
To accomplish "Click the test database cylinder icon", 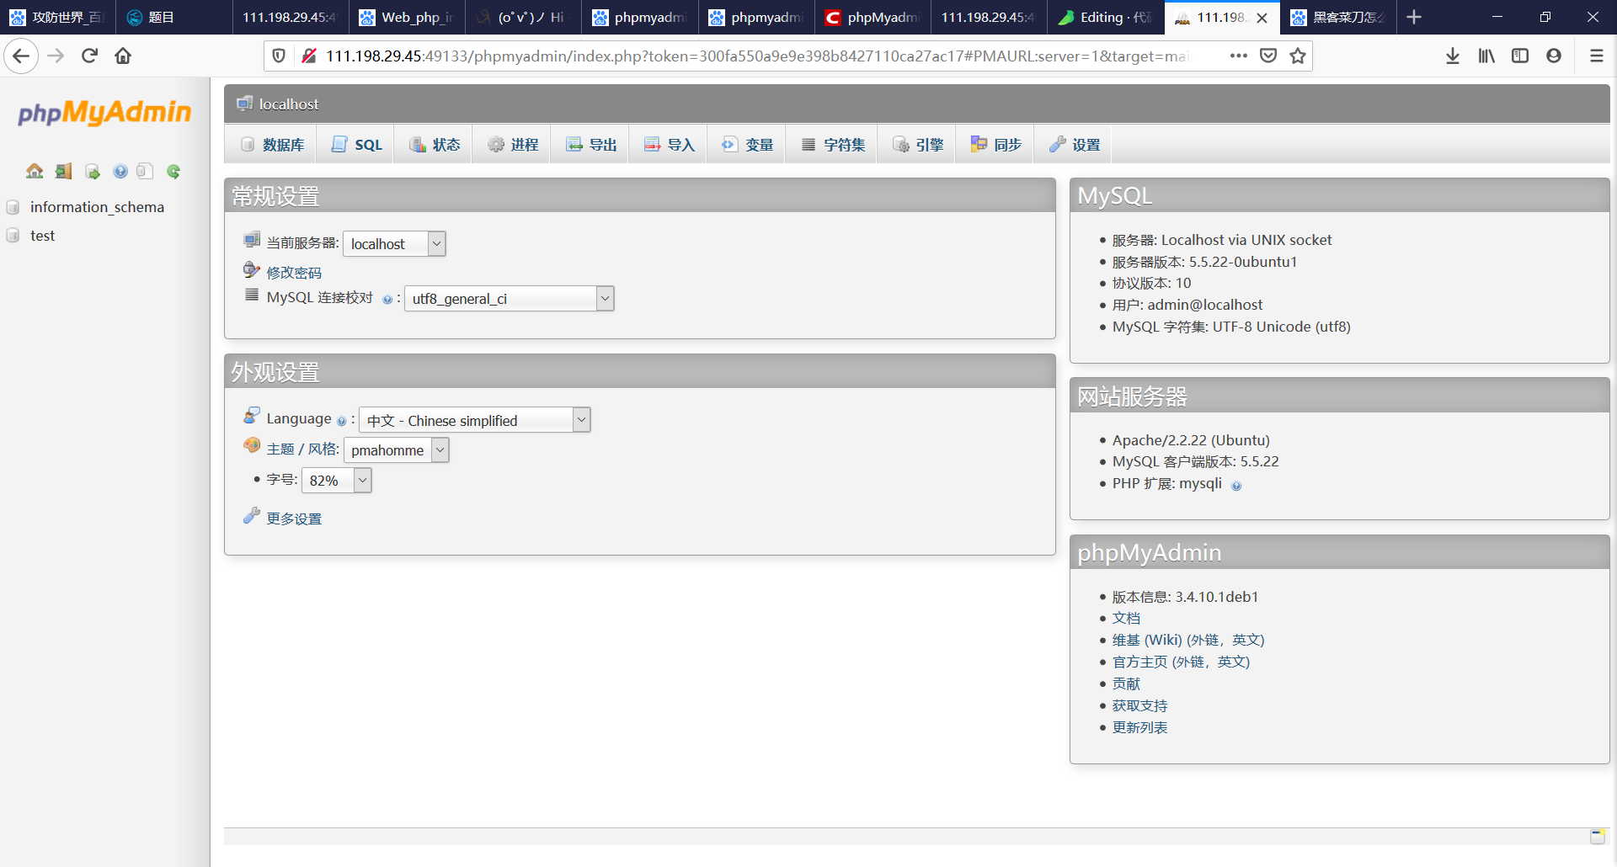I will (x=13, y=236).
